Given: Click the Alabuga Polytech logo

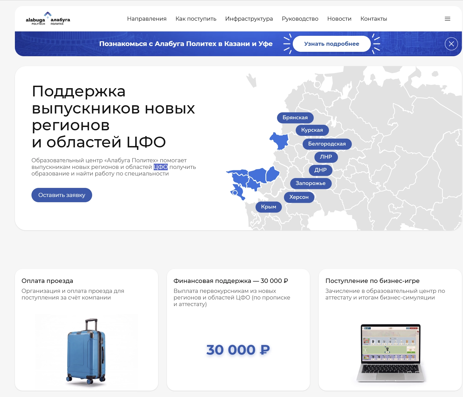Looking at the screenshot, I should 48,19.
